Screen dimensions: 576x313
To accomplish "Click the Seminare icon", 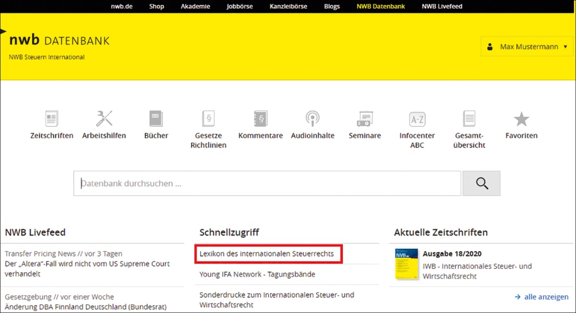I will click(365, 119).
